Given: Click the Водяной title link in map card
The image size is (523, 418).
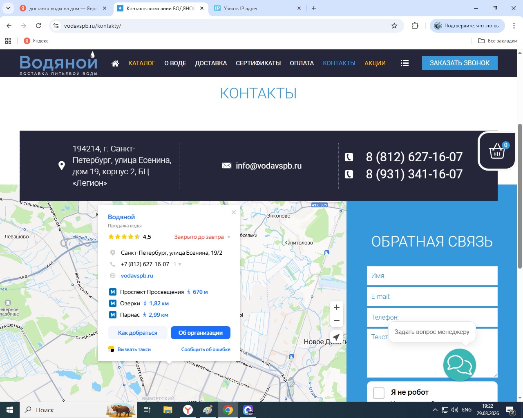Looking at the screenshot, I should coord(121,217).
